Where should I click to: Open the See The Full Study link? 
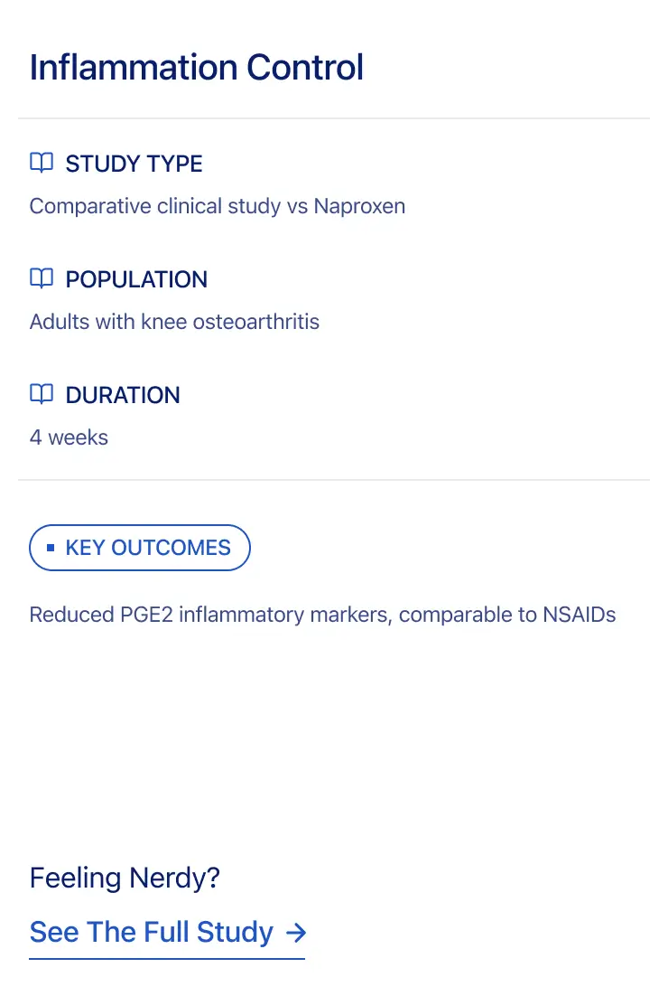click(152, 932)
